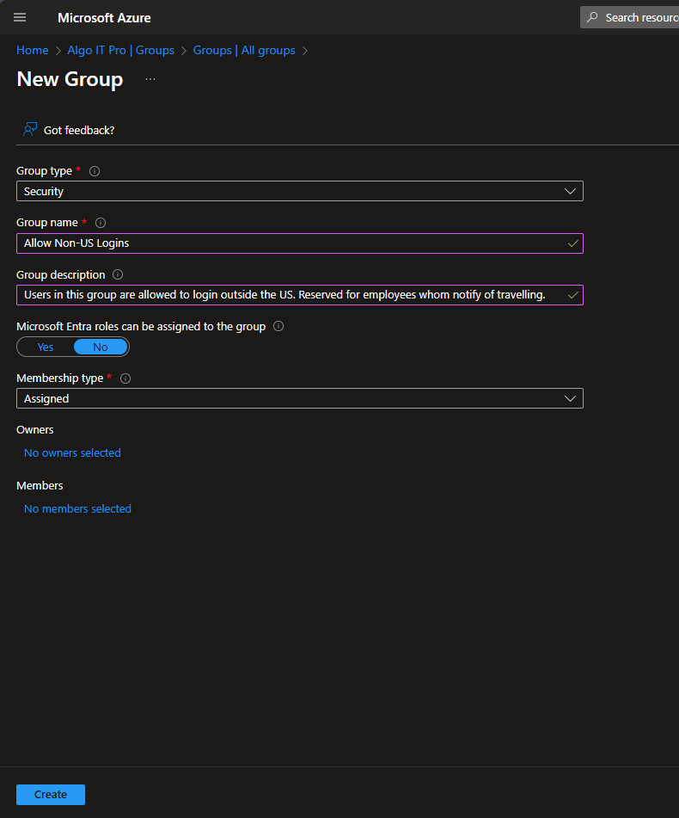679x818 pixels.
Task: Expand the Group type dropdown
Action: 299,192
